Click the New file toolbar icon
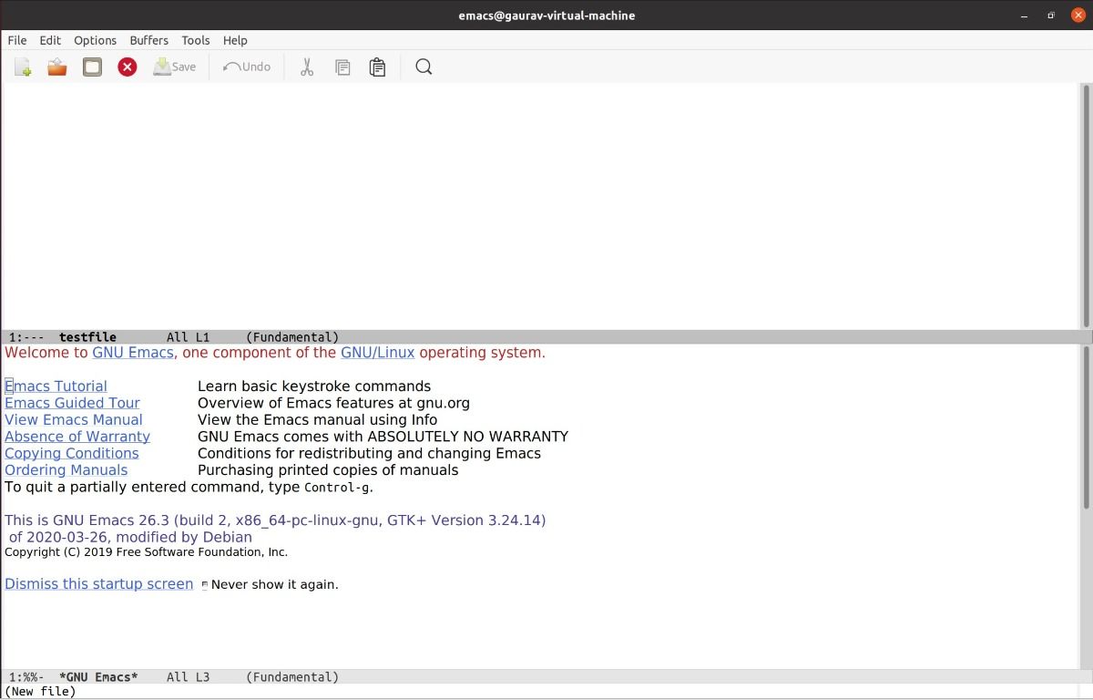Screen dimensions: 1093x700 [x=23, y=67]
